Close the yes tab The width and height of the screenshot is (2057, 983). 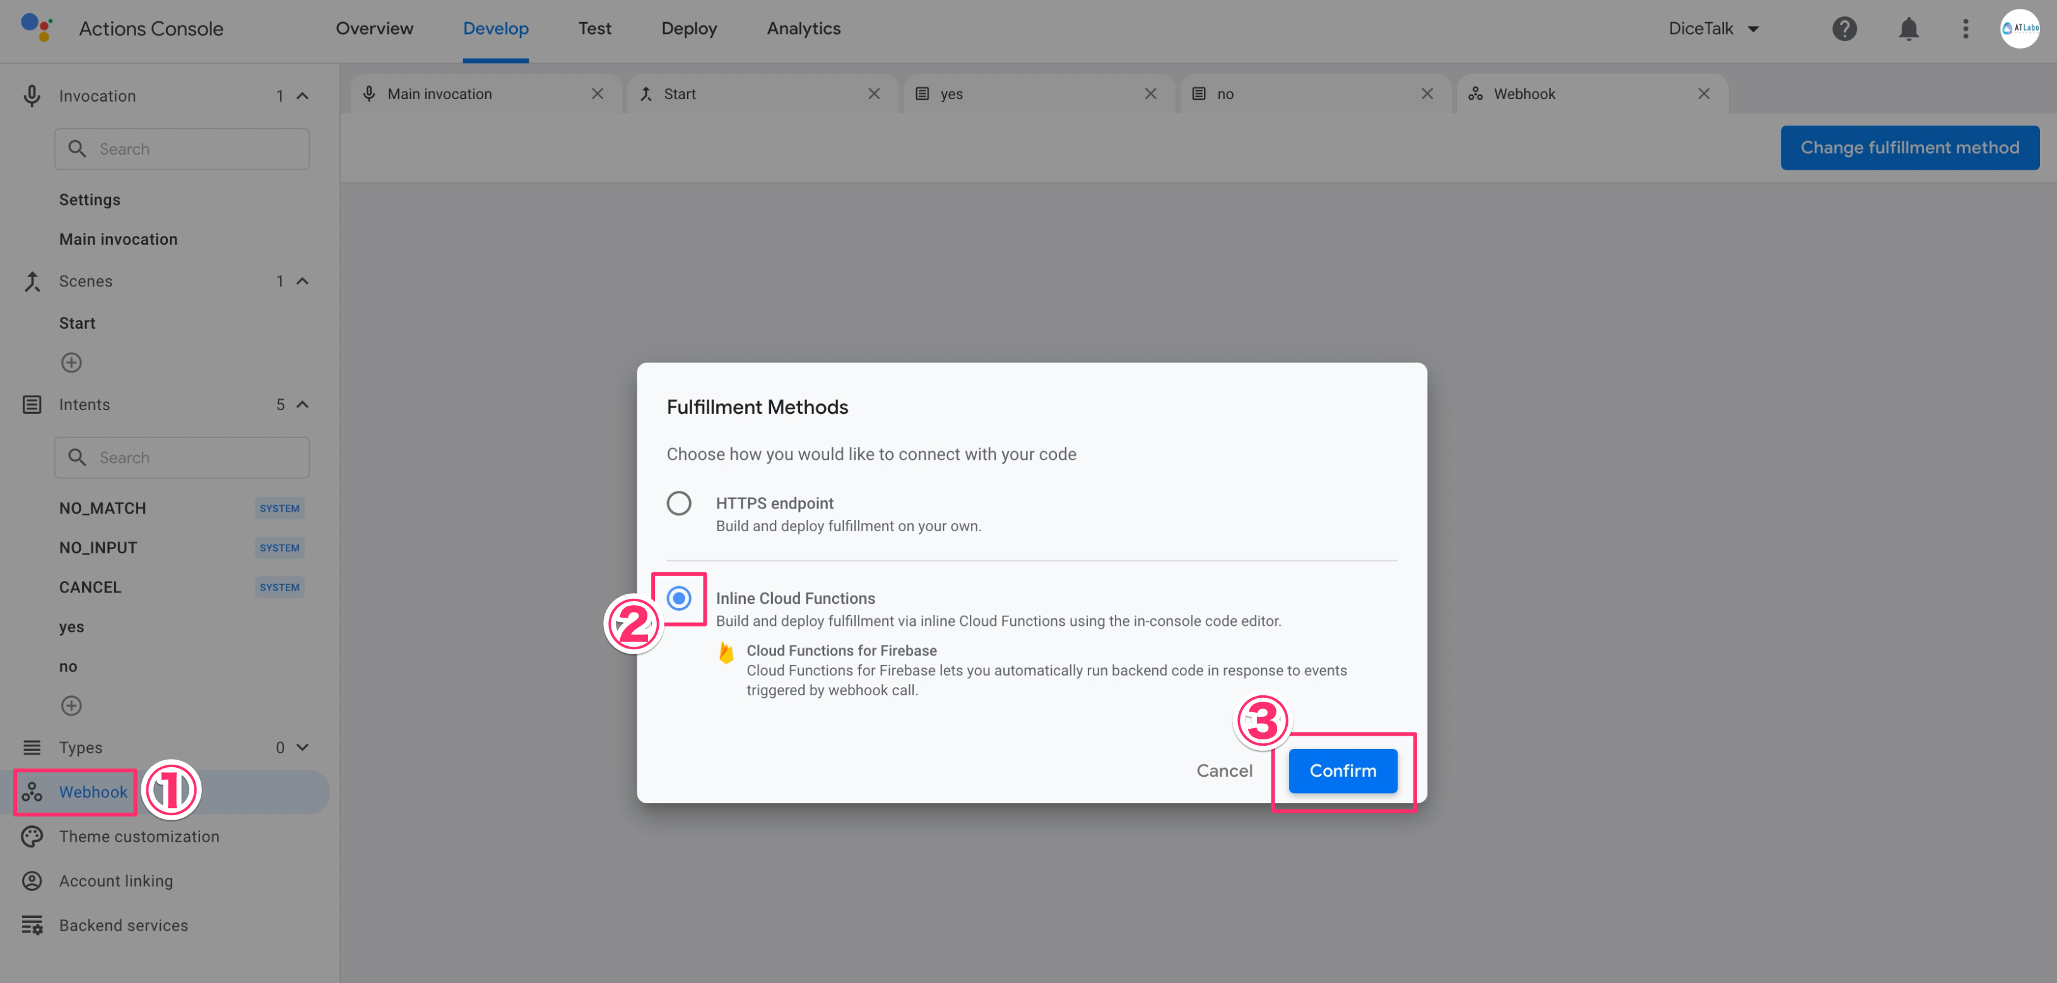point(1151,93)
